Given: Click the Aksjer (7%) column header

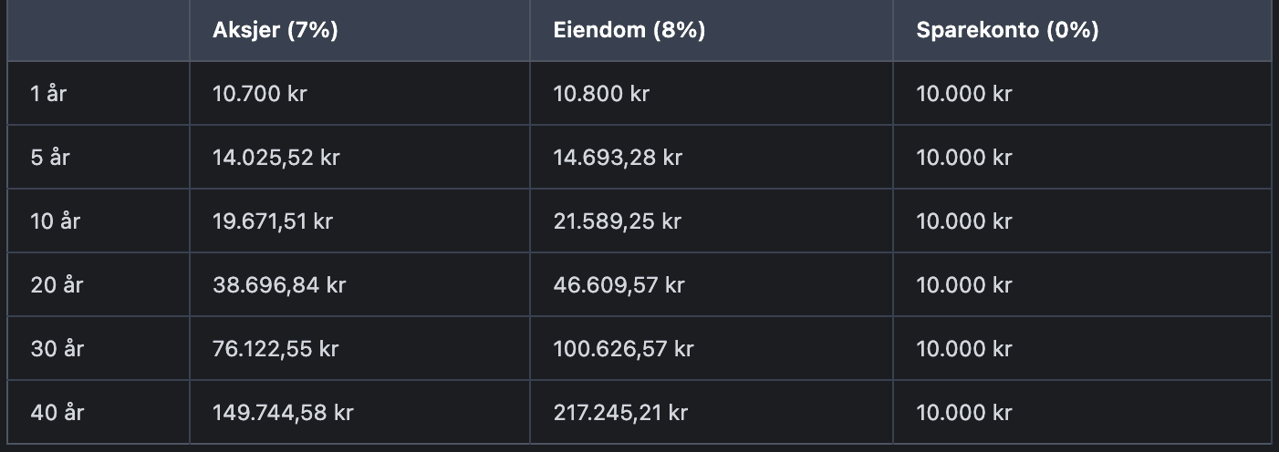Looking at the screenshot, I should (275, 30).
